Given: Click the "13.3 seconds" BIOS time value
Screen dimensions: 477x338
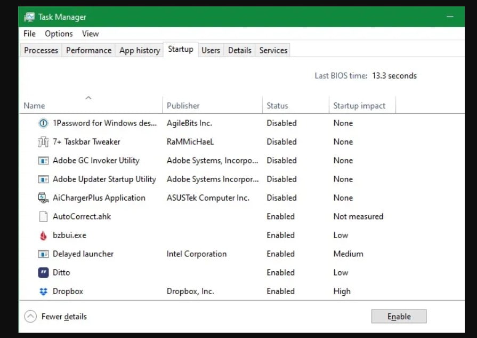Looking at the screenshot, I should click(394, 76).
